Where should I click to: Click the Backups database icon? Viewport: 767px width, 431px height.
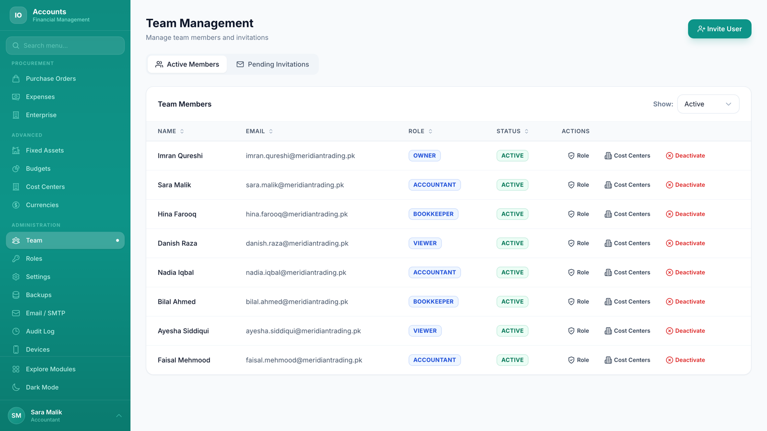coord(16,295)
